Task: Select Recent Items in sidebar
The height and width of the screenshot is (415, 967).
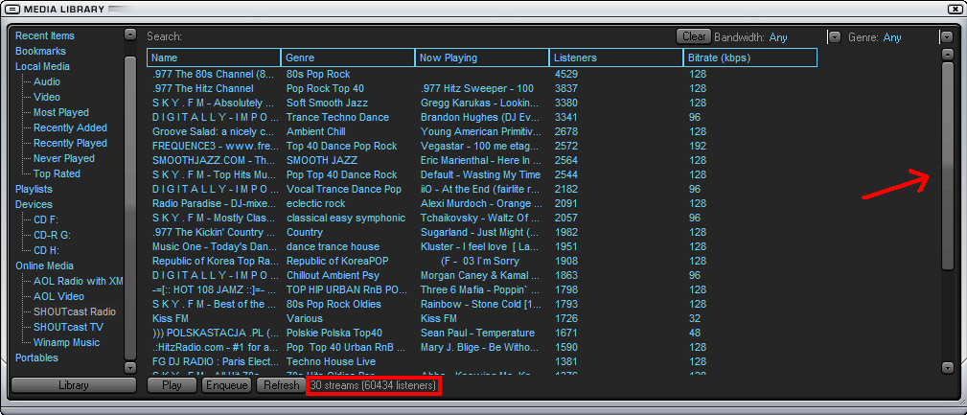Action: tap(45, 35)
